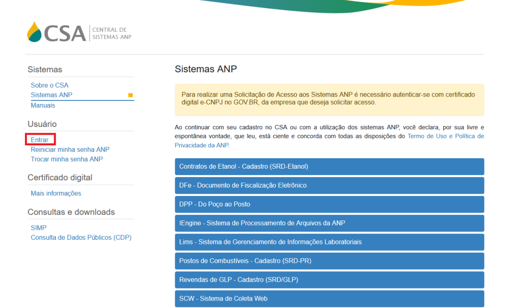The width and height of the screenshot is (510, 308).
Task: Open Mais informações about digital certificate
Action: (x=56, y=193)
